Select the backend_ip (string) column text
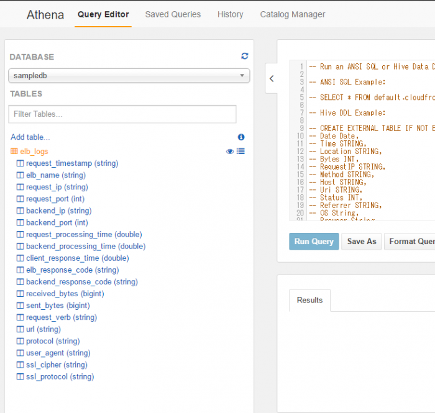Viewport: 435px width, 413px height. tap(59, 211)
